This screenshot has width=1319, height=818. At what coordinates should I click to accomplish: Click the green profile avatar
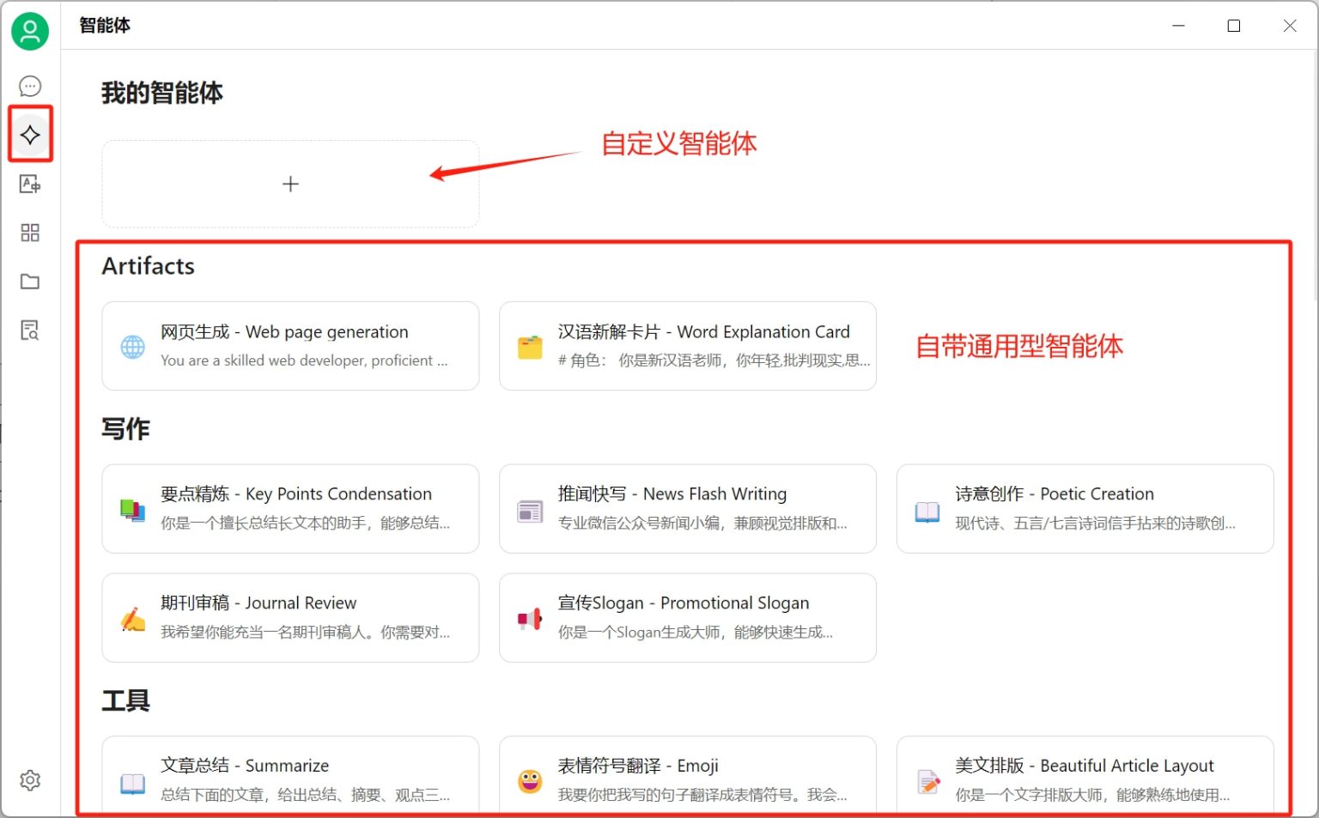click(x=30, y=31)
